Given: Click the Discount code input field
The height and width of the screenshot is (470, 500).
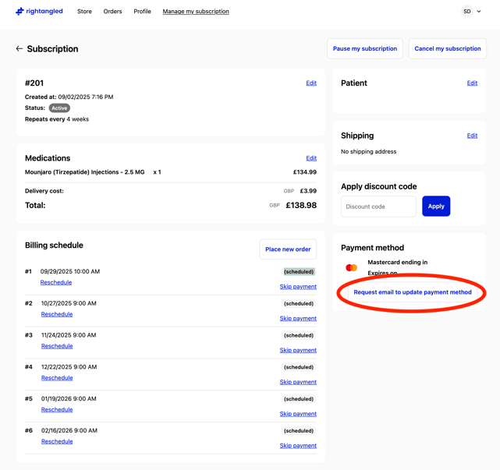Looking at the screenshot, I should click(378, 207).
